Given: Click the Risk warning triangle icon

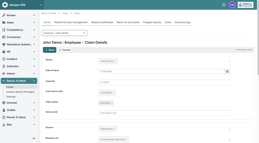Looking at the screenshot, I should [x=4, y=125].
